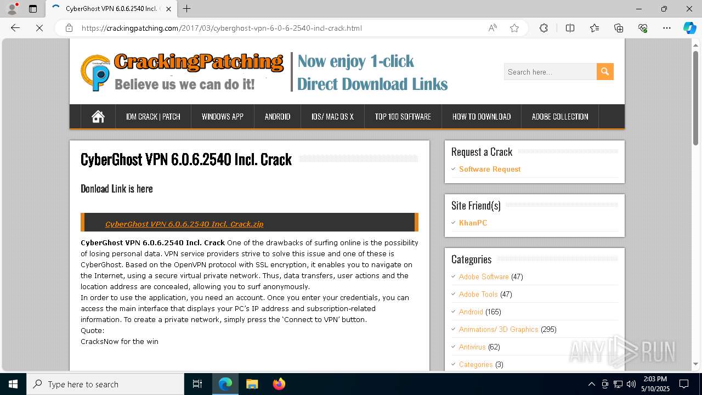Open ADOBE COLLECTION menu item
The height and width of the screenshot is (395, 702).
(560, 116)
